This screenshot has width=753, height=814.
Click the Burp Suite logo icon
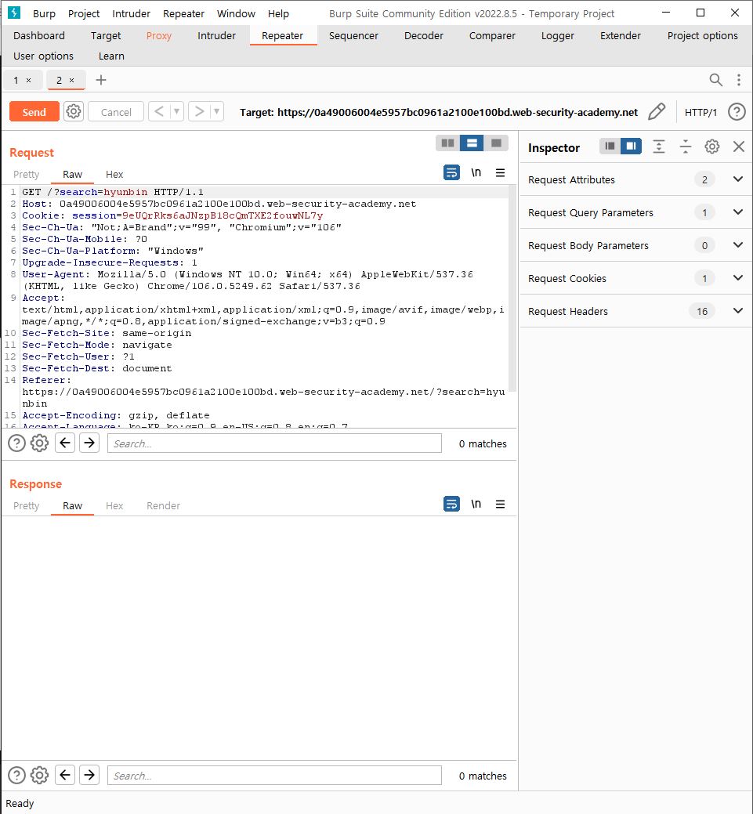pyautogui.click(x=14, y=13)
